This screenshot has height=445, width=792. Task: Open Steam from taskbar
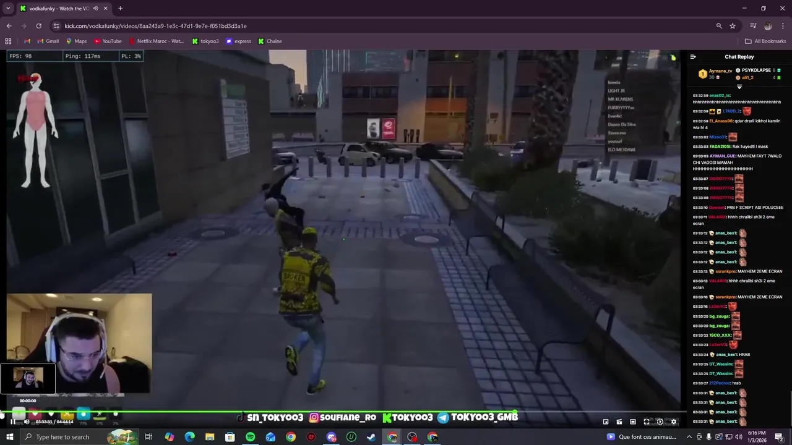(x=371, y=437)
